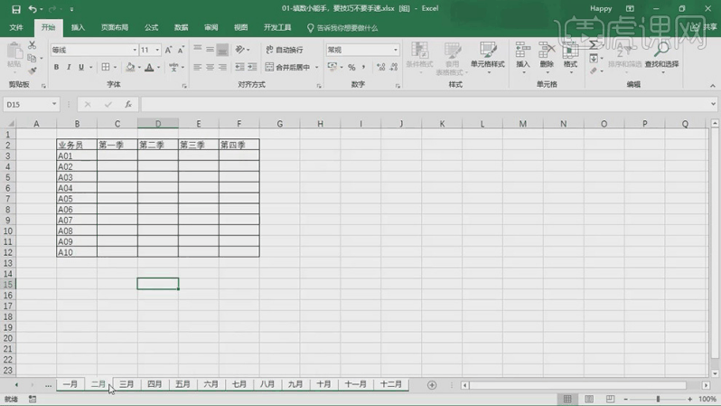Switch to the 插入 ribbon tab

pyautogui.click(x=79, y=28)
